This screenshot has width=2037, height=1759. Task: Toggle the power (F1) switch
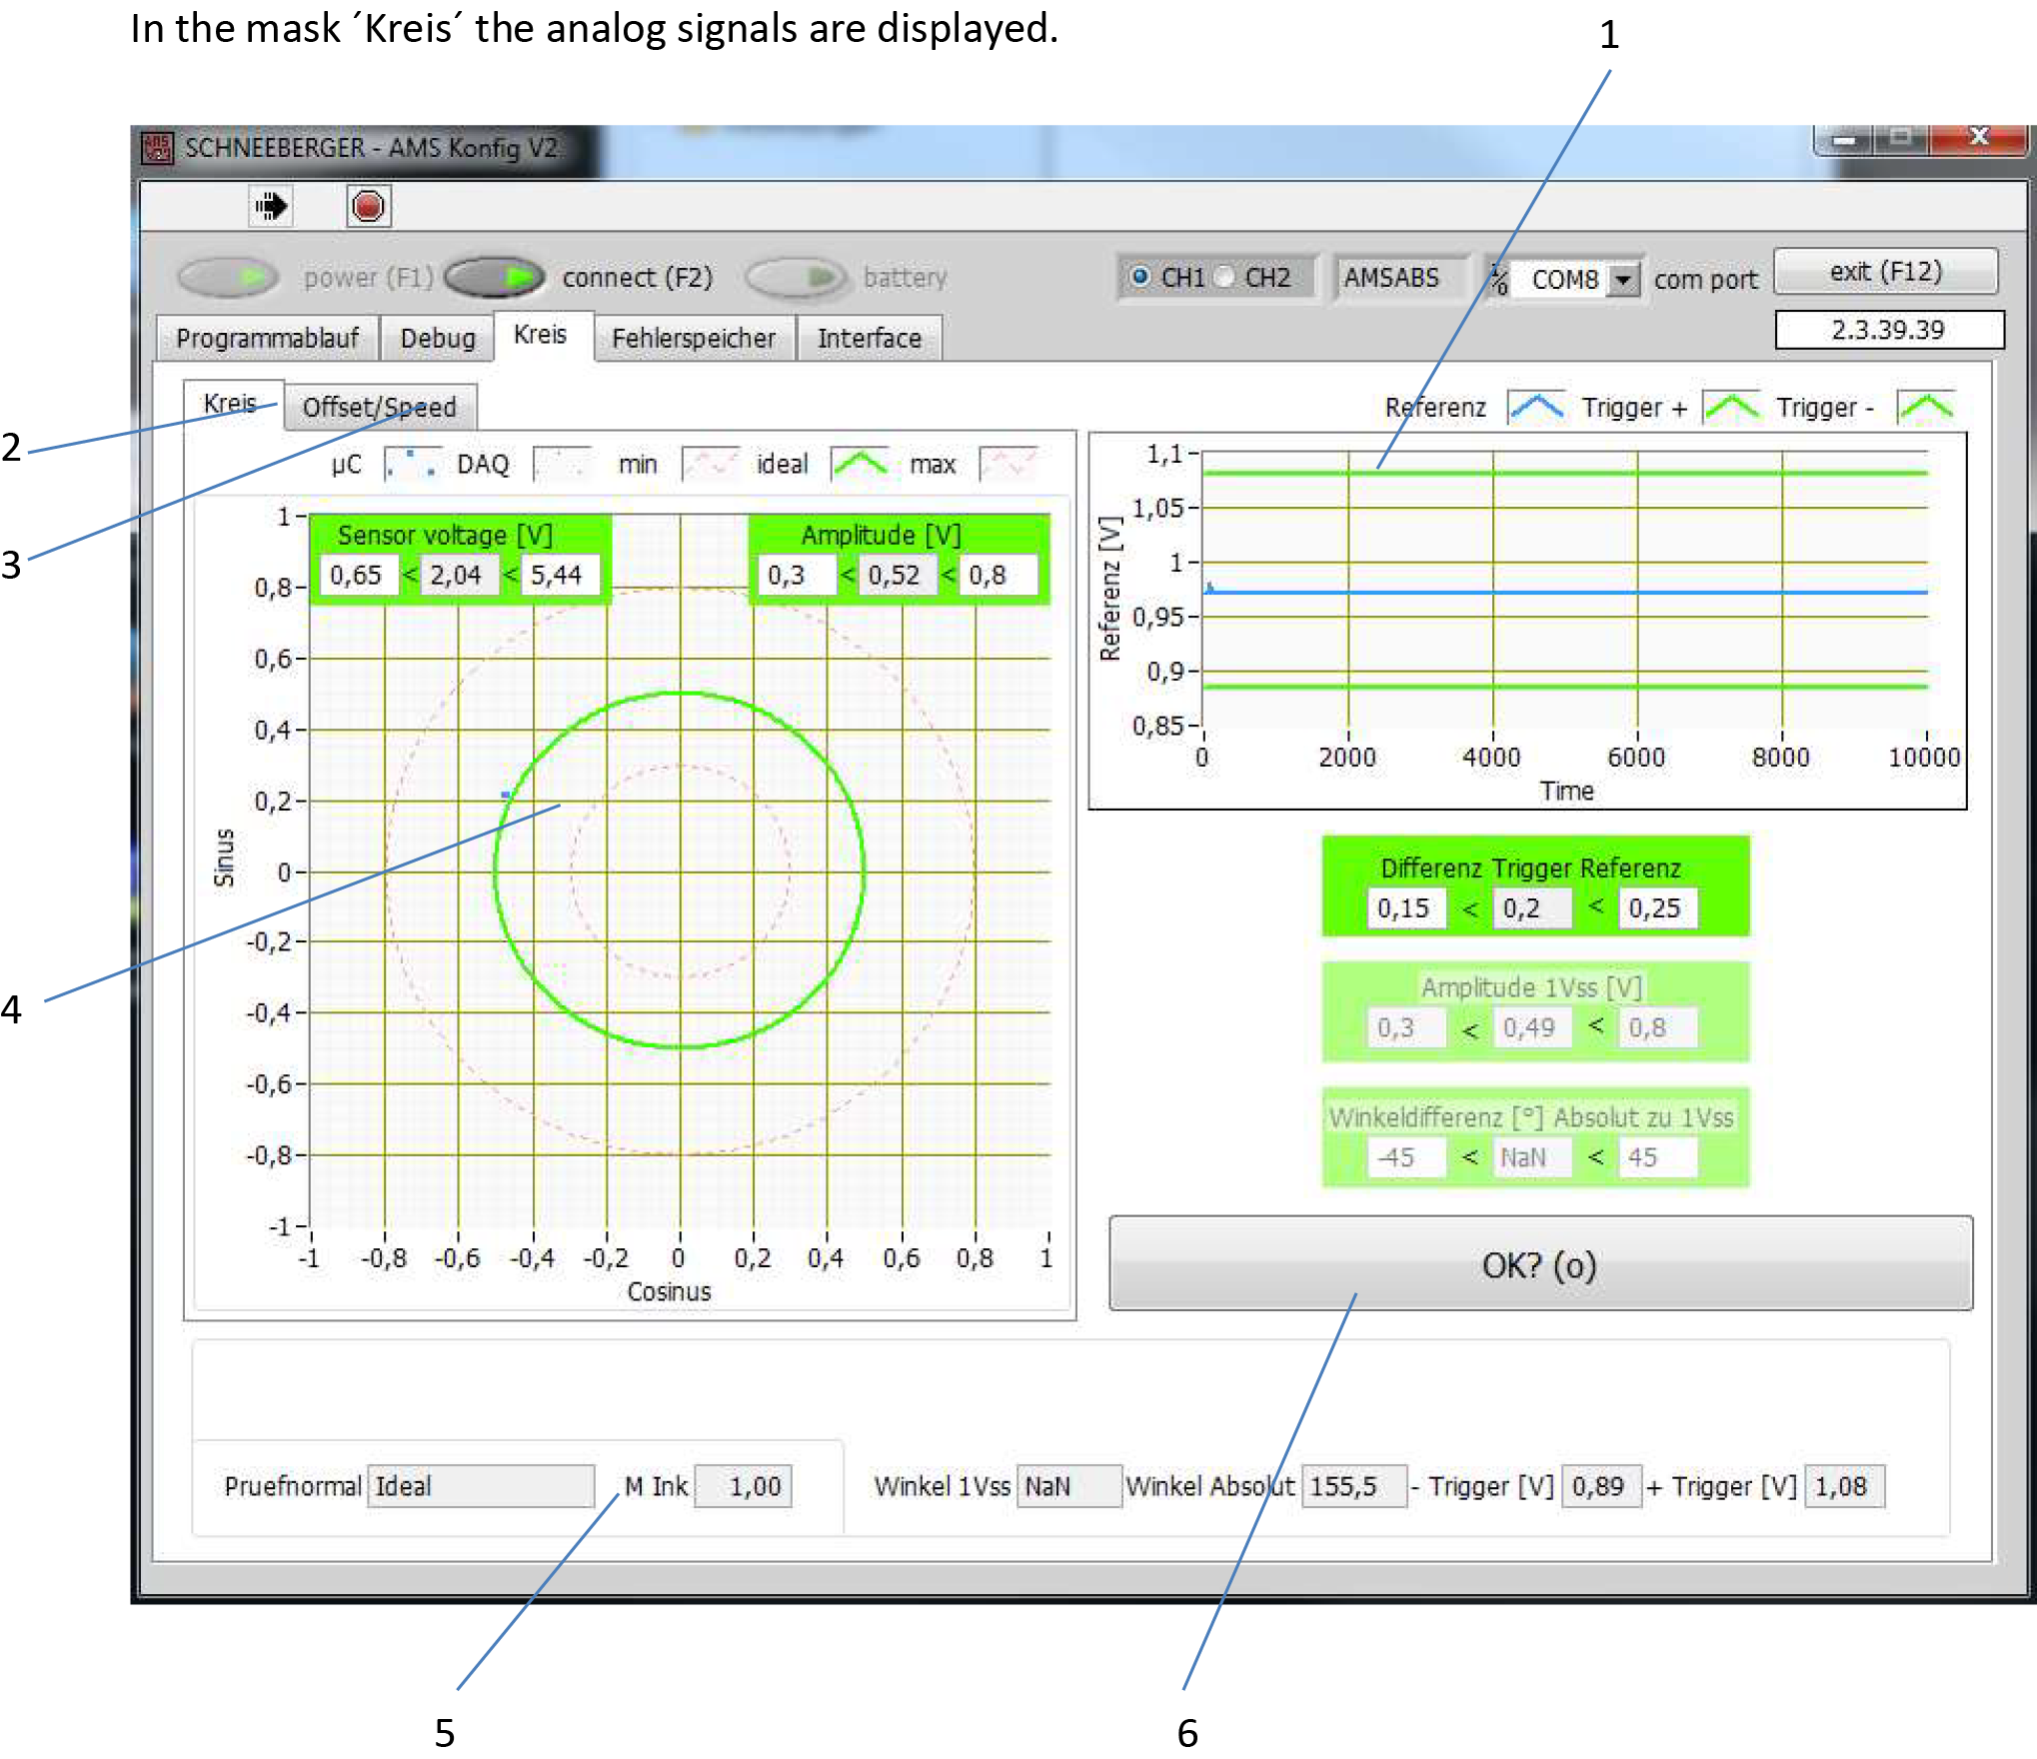[x=228, y=277]
